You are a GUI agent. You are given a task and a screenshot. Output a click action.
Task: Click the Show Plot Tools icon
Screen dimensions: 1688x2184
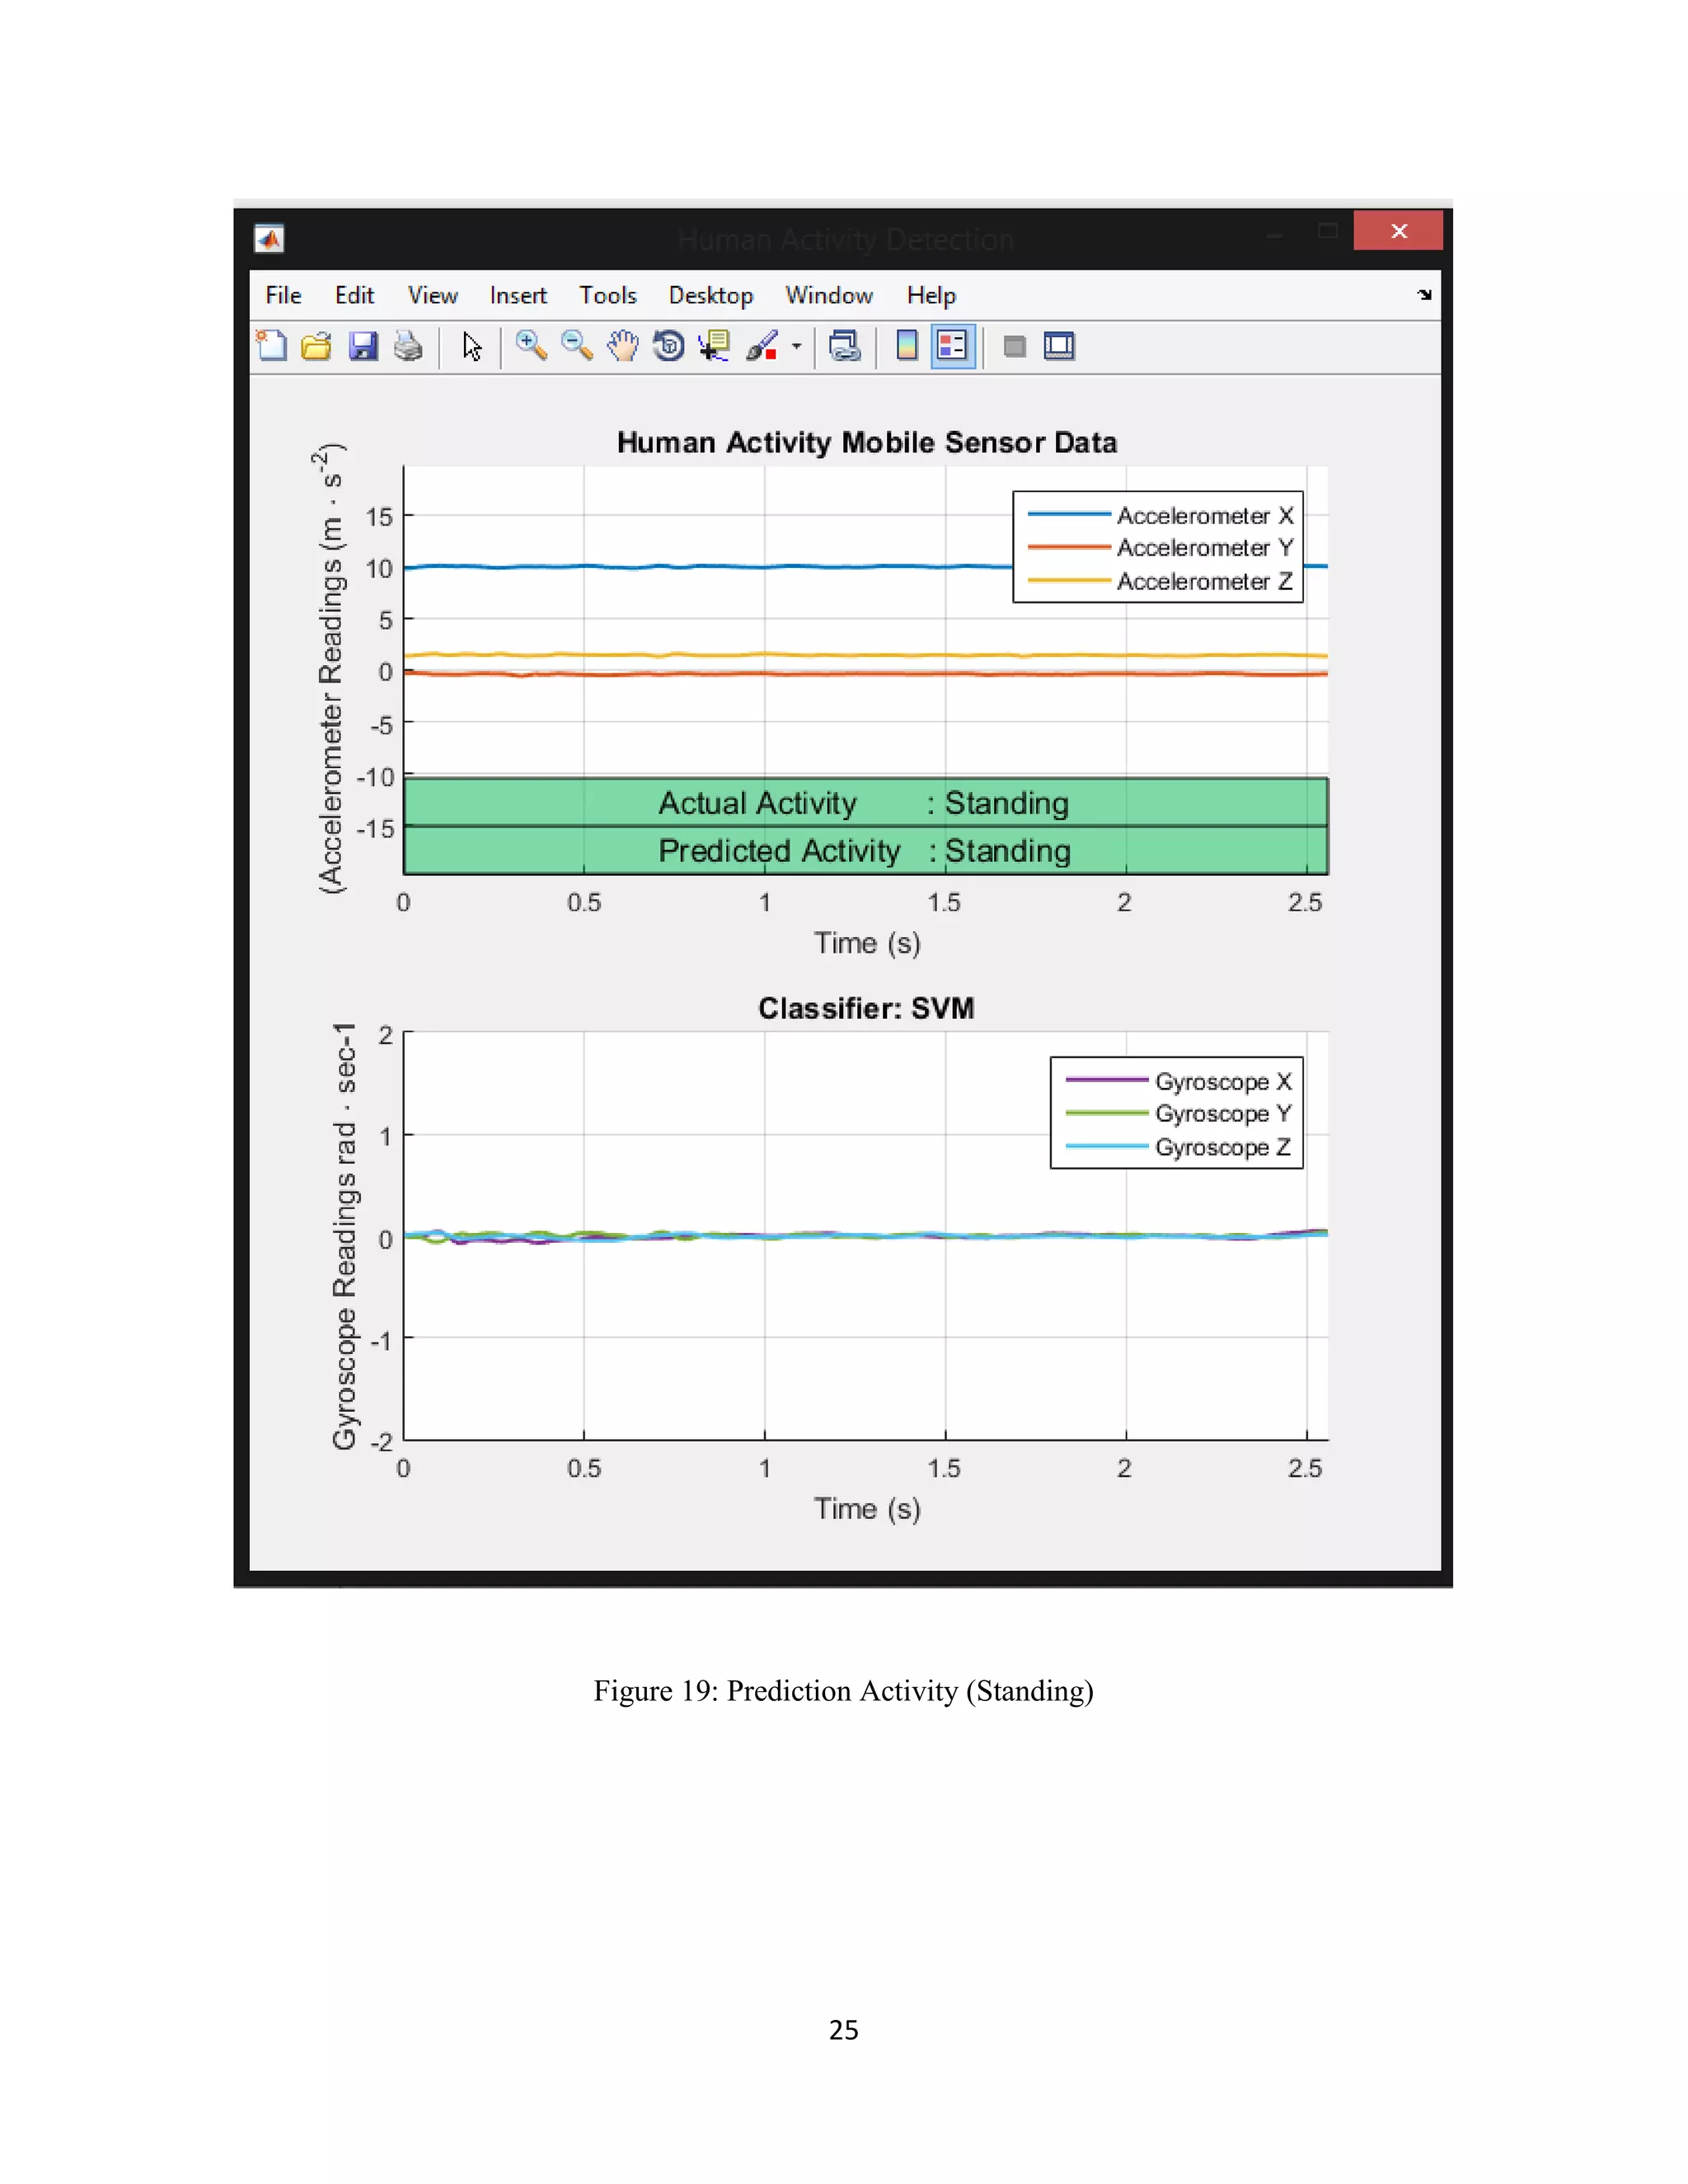[x=1059, y=346]
